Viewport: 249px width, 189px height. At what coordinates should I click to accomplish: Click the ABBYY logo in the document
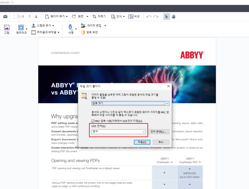pos(192,55)
